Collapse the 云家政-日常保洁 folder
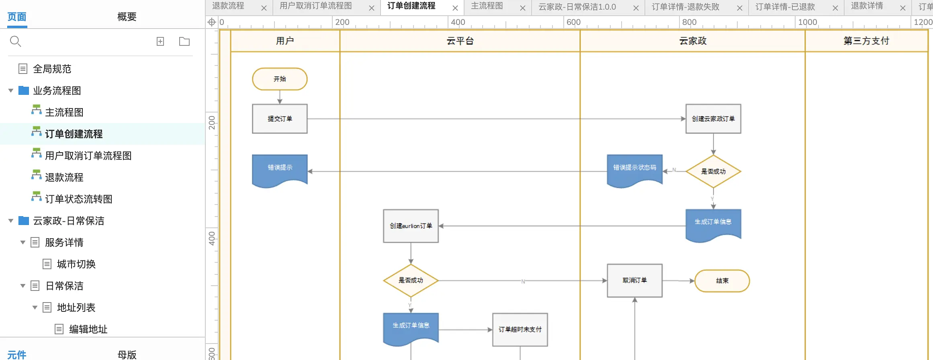933x360 pixels. (11, 221)
